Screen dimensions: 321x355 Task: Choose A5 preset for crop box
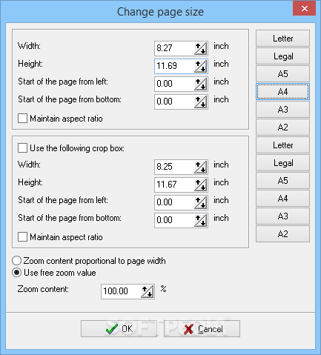point(282,181)
